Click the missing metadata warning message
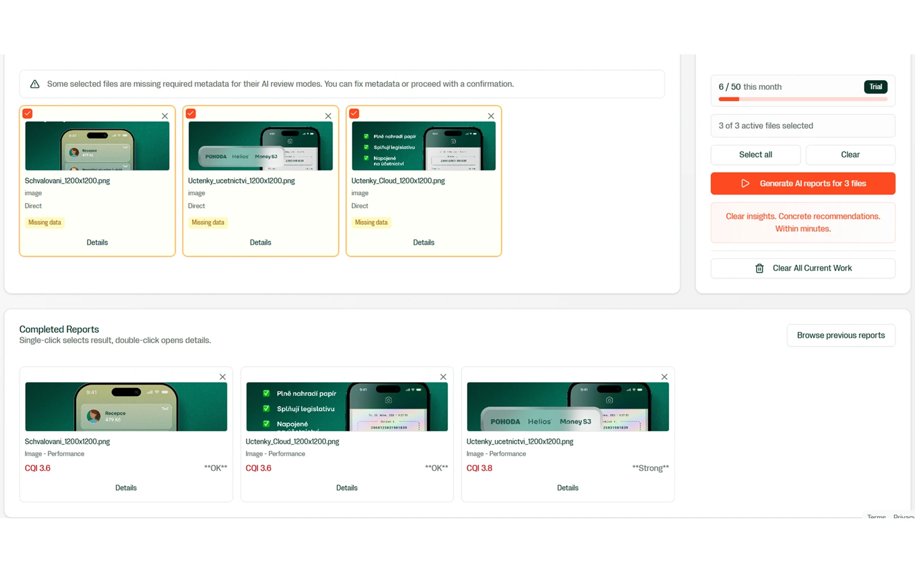 [280, 84]
